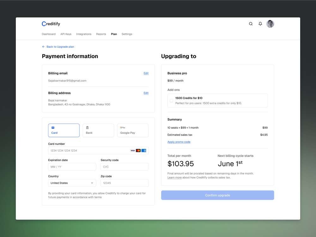Focus the Zip code field
Screen dimensions: 316x237
[125, 183]
